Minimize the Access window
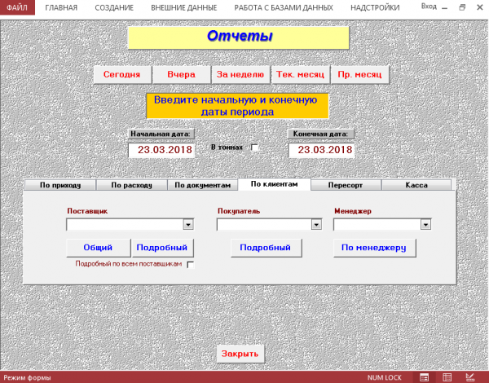The image size is (489, 383). (445, 8)
